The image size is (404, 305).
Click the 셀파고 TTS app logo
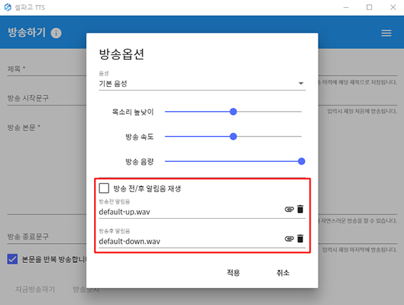pyautogui.click(x=8, y=7)
